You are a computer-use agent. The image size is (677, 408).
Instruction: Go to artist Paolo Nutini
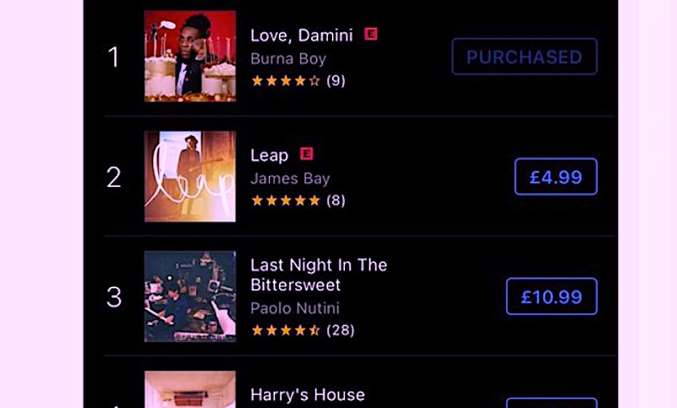pyautogui.click(x=295, y=308)
